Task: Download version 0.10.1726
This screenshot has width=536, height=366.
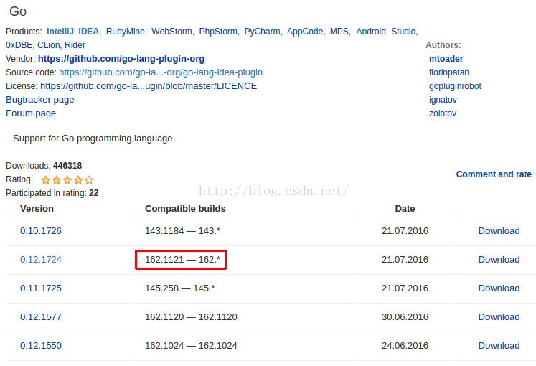Action: 499,231
